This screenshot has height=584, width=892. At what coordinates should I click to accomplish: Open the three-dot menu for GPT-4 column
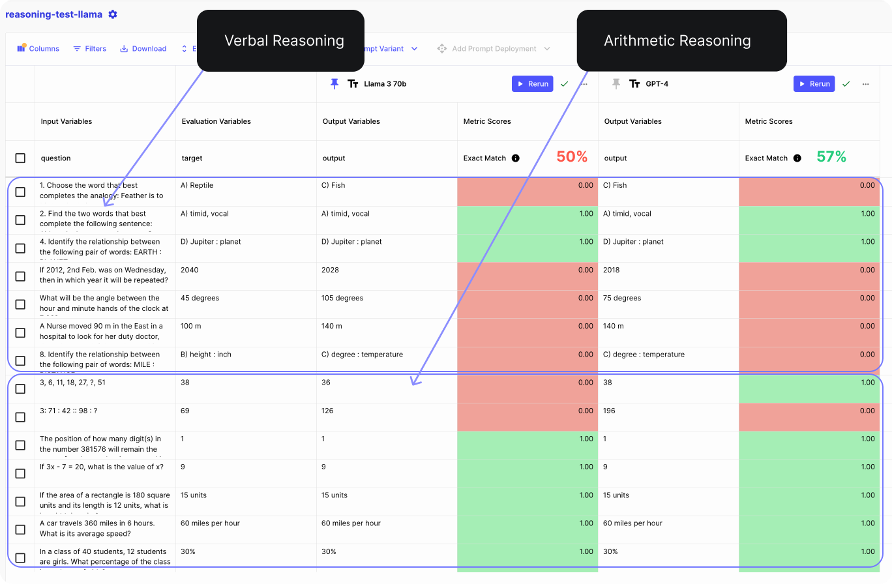865,84
